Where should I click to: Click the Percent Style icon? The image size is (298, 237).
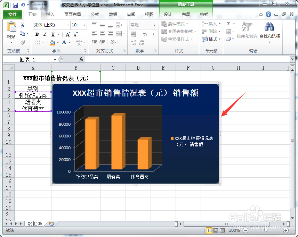145,34
